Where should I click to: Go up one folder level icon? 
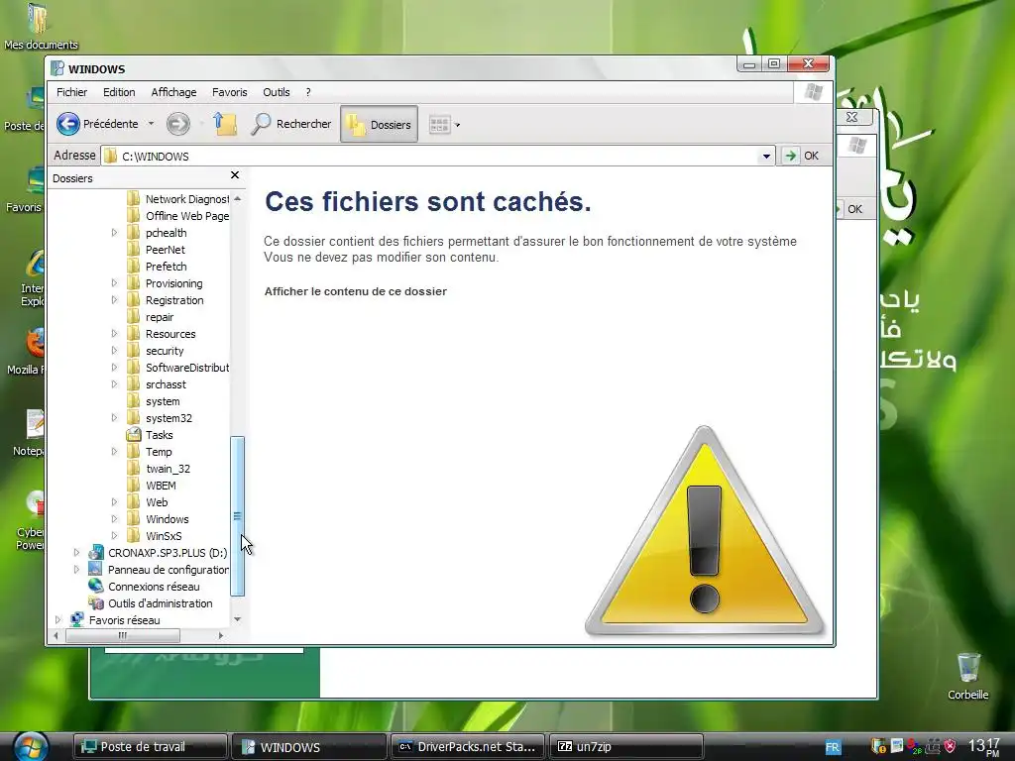tap(225, 124)
